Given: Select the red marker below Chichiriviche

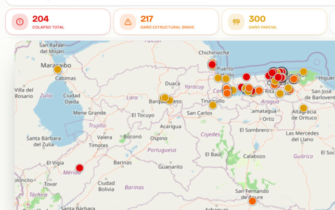Looking at the screenshot, I should [x=212, y=64].
